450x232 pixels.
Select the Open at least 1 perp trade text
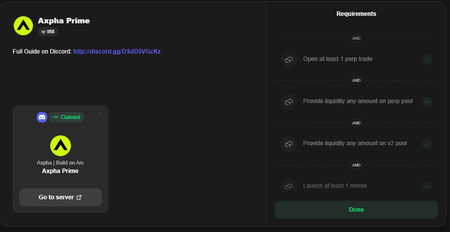point(338,59)
